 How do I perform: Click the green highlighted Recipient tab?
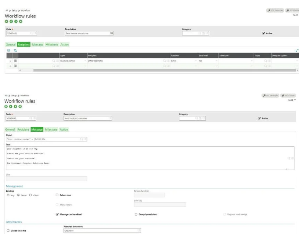click(24, 45)
